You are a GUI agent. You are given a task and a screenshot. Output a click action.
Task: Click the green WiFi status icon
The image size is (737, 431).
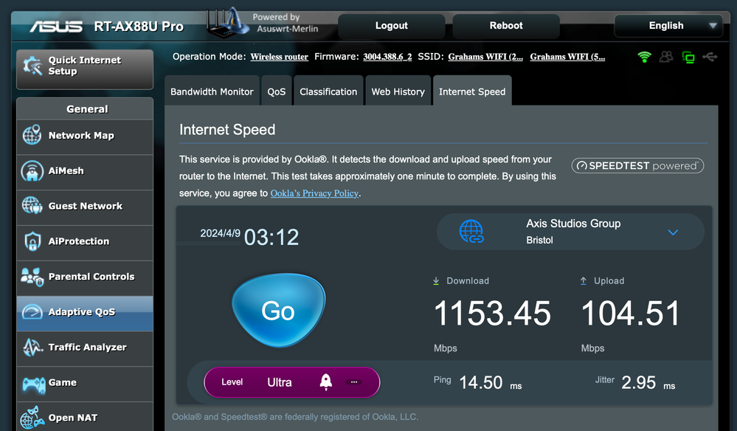point(644,57)
